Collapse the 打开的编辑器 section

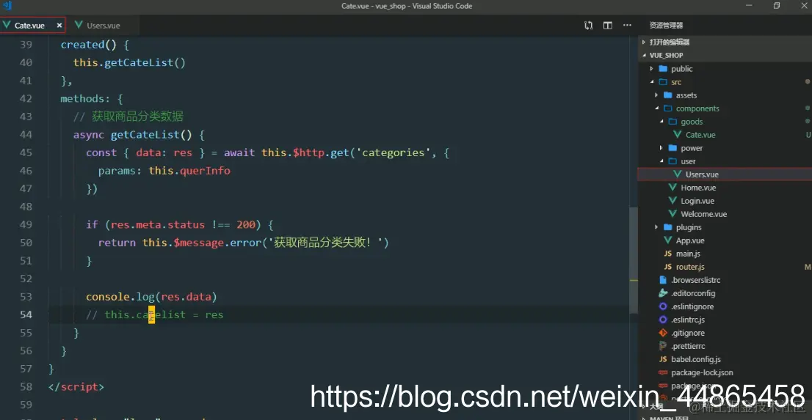644,42
